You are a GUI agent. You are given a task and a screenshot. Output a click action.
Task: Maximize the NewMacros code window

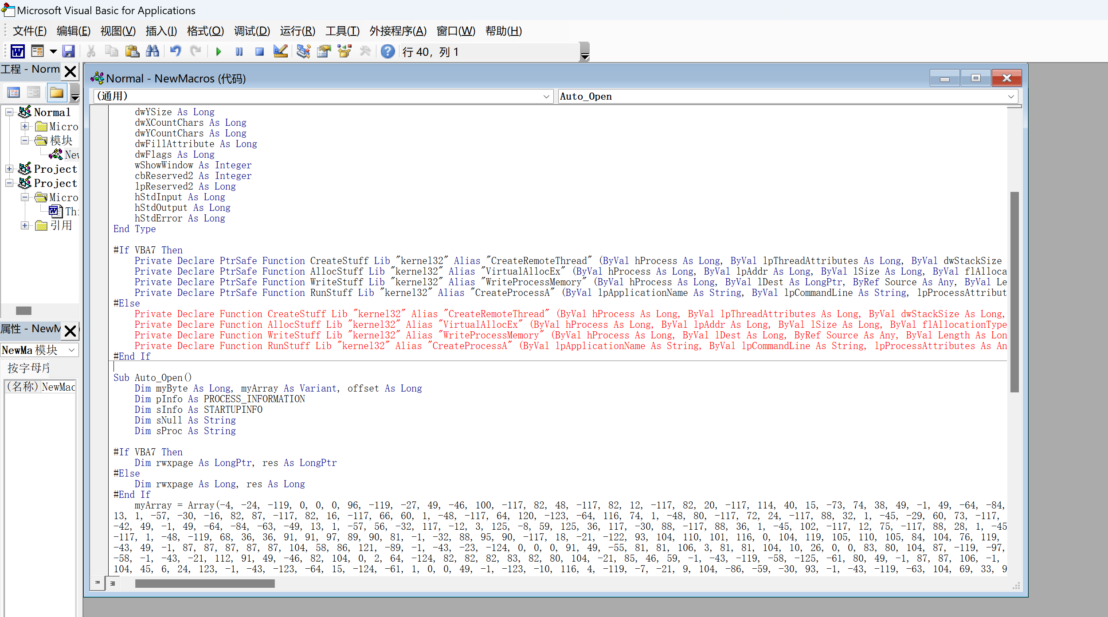(x=975, y=78)
